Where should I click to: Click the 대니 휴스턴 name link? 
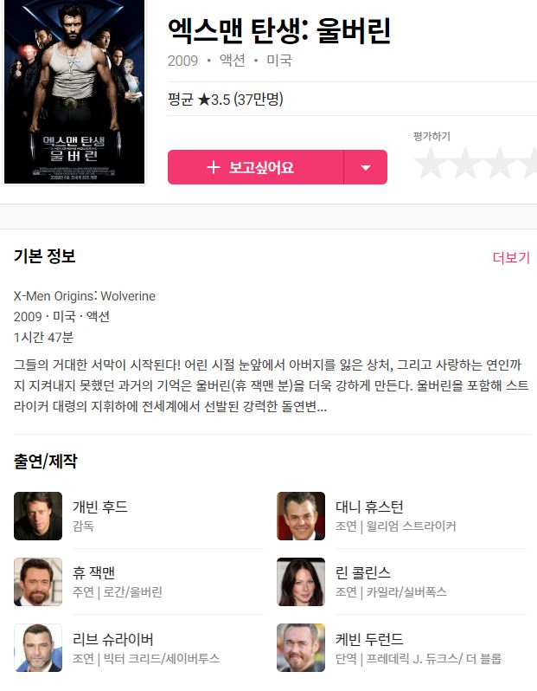tap(369, 507)
